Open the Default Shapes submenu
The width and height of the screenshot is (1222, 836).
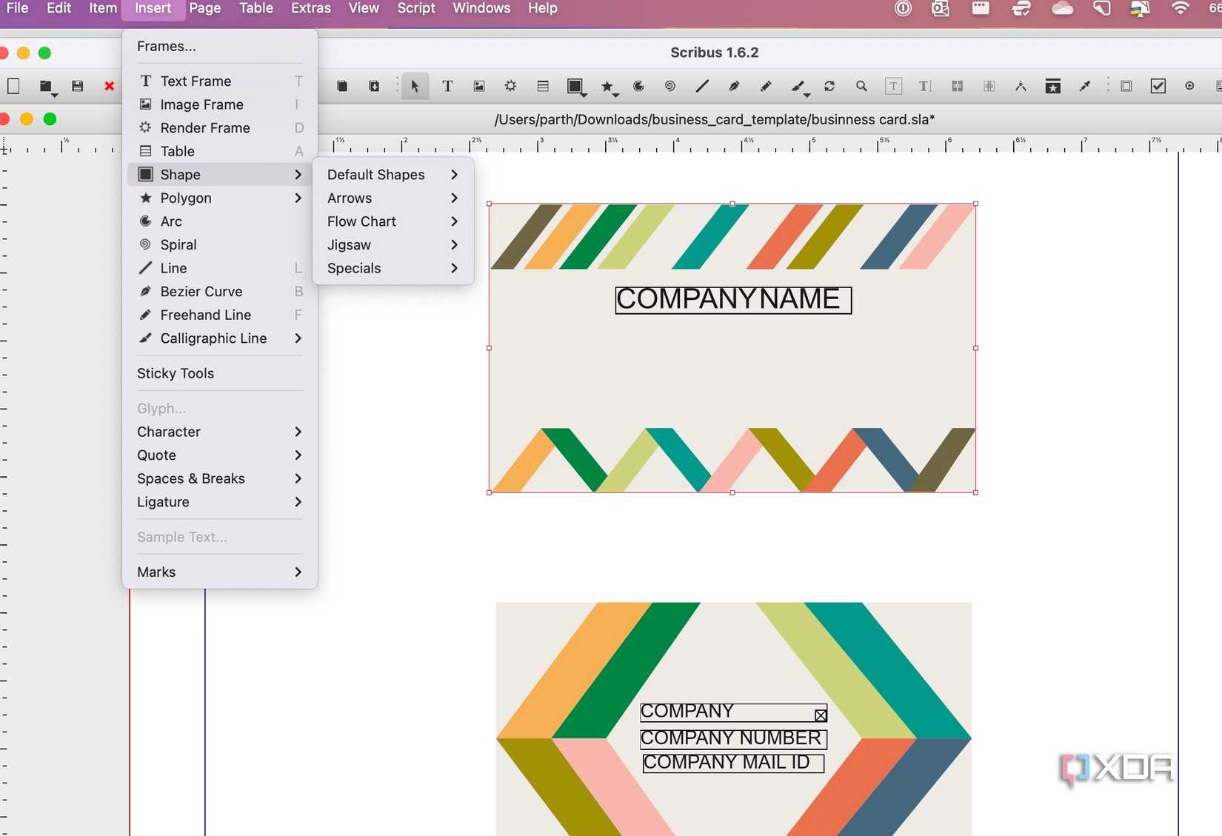375,174
